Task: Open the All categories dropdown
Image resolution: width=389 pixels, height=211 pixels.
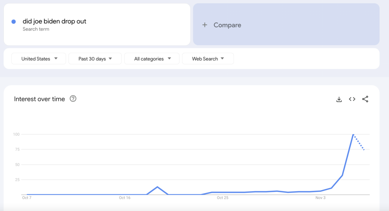Action: pyautogui.click(x=152, y=59)
